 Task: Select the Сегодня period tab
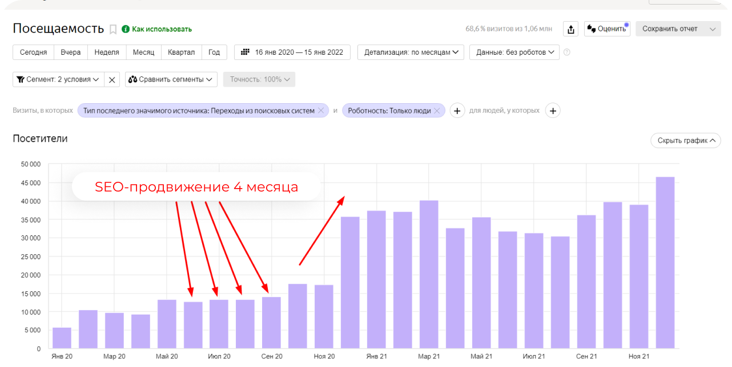33,52
